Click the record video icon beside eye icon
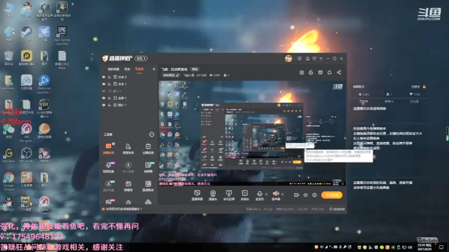Viewport: 449px width, 252px height. point(296,195)
